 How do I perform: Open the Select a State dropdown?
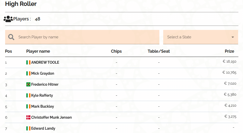[x=201, y=37]
